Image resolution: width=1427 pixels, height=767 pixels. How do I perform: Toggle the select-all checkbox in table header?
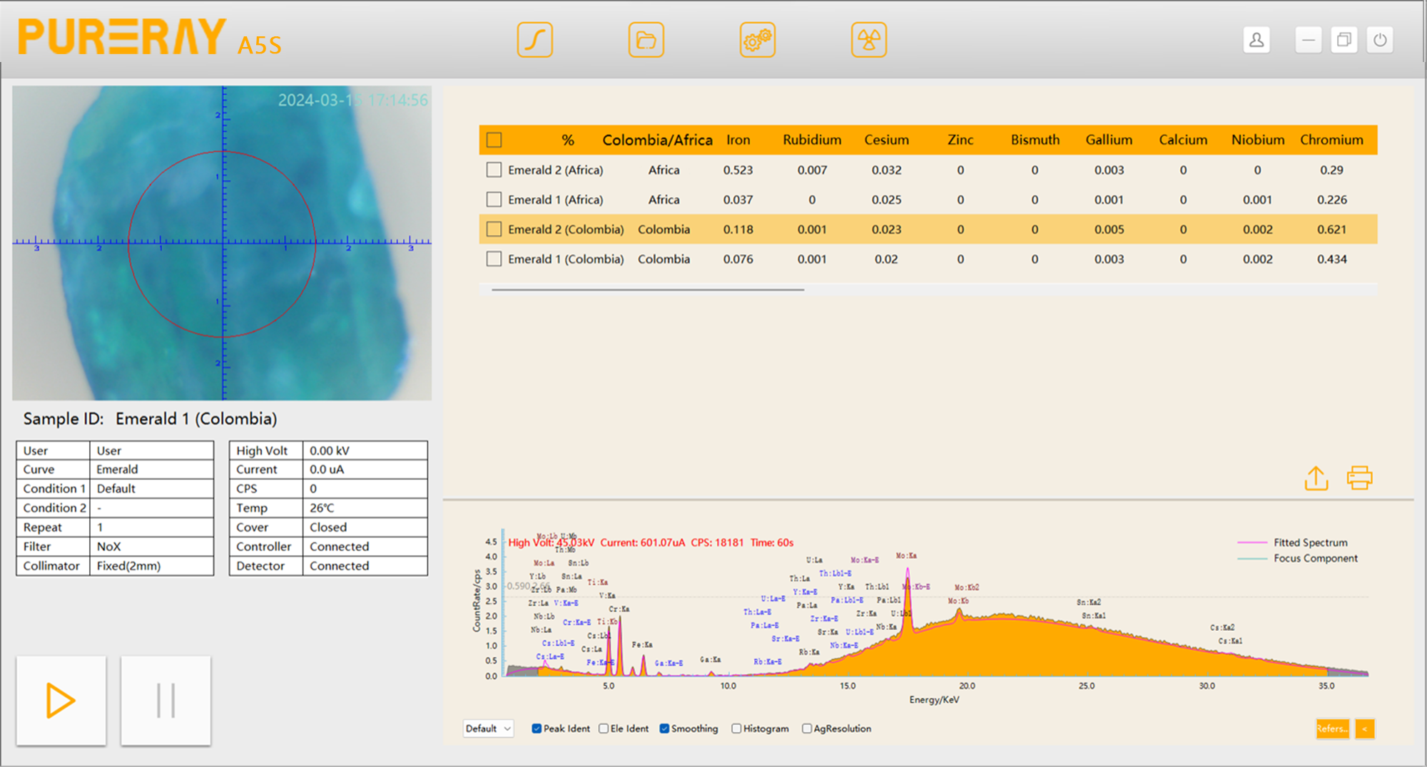494,140
